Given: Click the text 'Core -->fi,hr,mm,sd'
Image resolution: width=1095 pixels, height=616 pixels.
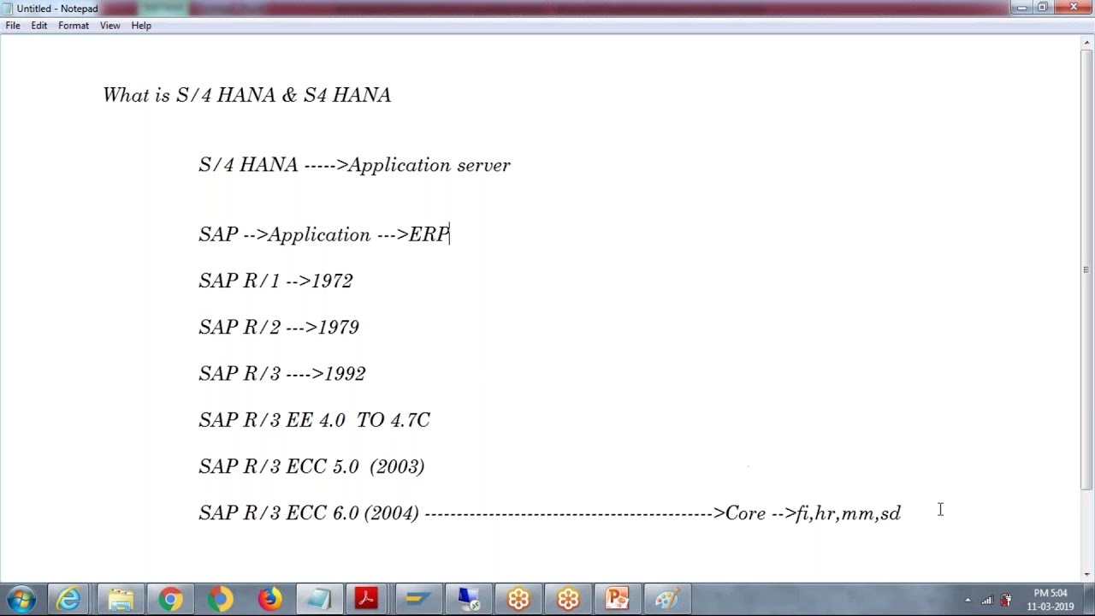Looking at the screenshot, I should pos(813,513).
